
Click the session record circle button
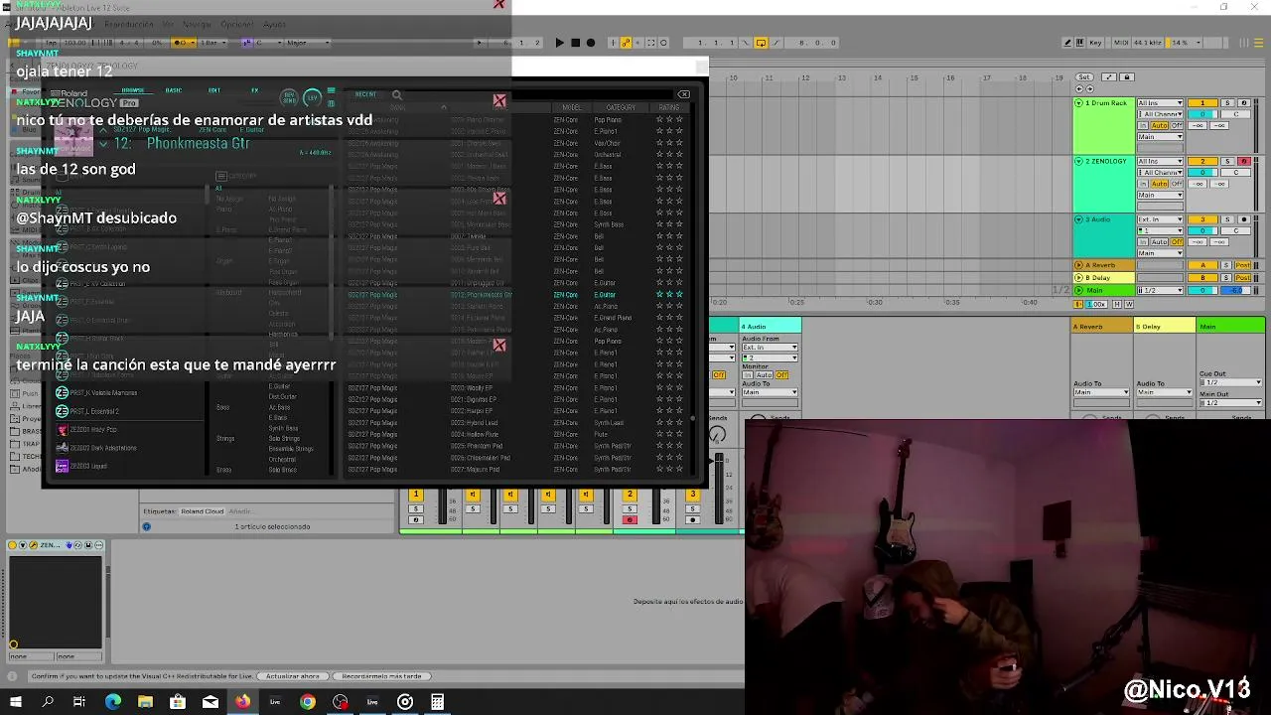pyautogui.click(x=663, y=43)
